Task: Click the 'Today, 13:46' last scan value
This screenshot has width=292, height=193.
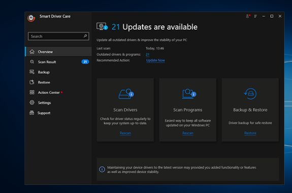Action: [155, 48]
